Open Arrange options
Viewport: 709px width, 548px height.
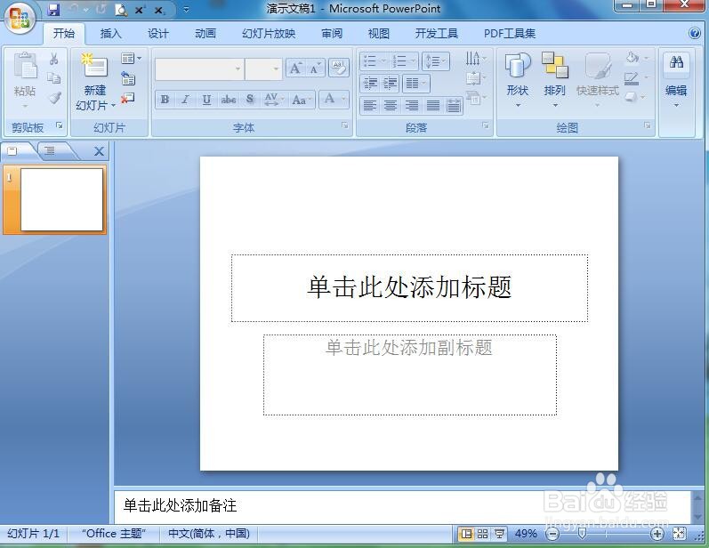(x=555, y=79)
